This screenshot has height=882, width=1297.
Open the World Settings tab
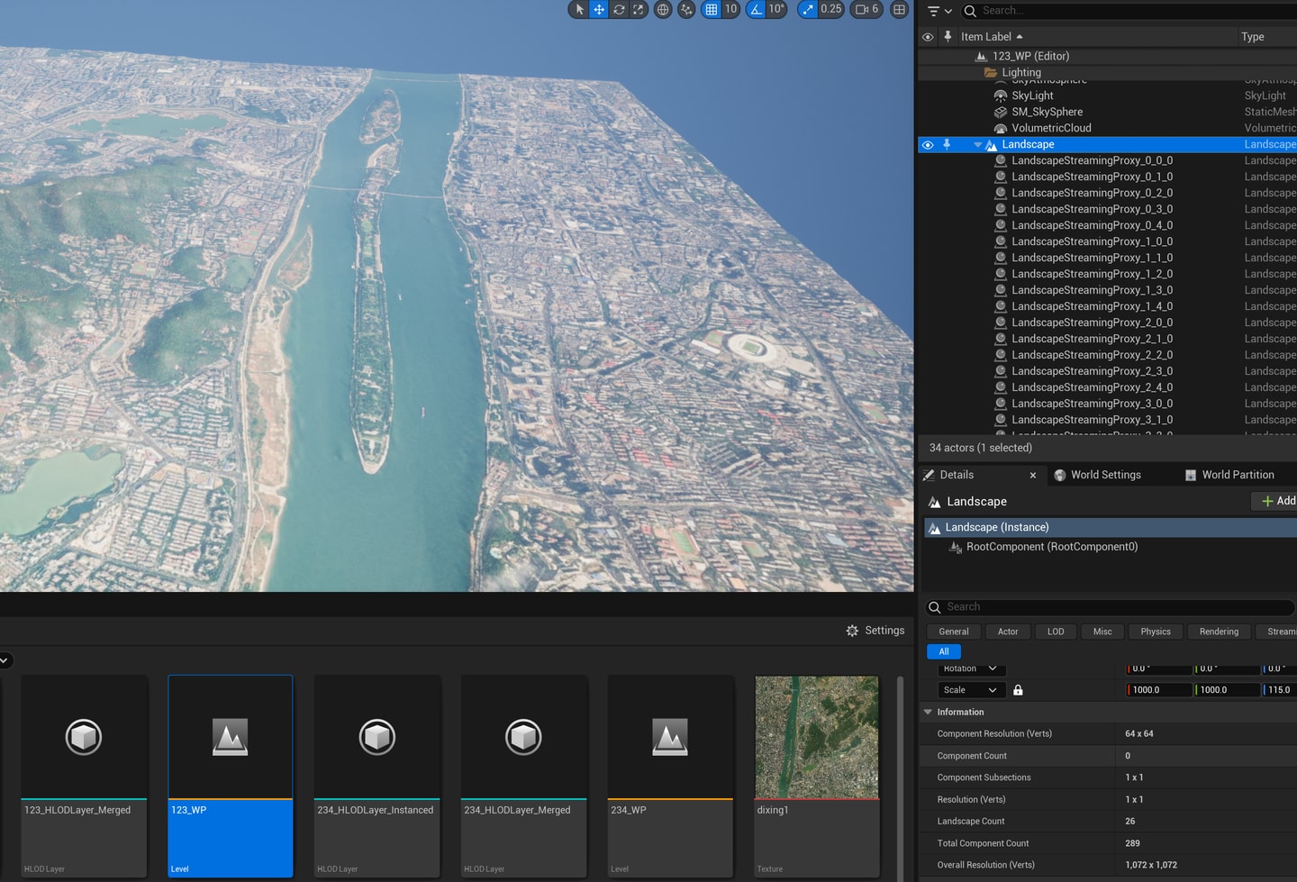click(1105, 475)
